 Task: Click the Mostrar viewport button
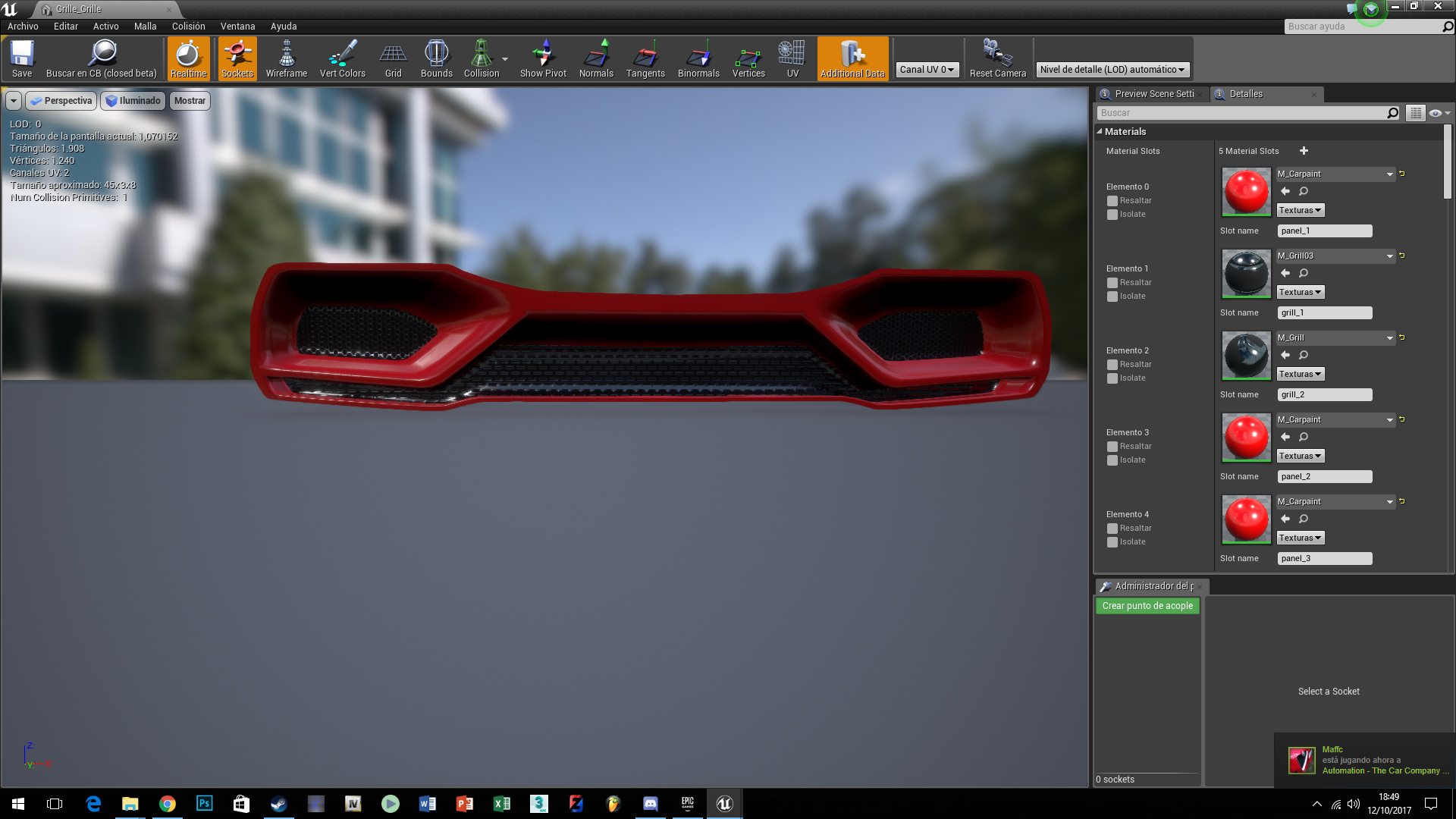tap(190, 101)
